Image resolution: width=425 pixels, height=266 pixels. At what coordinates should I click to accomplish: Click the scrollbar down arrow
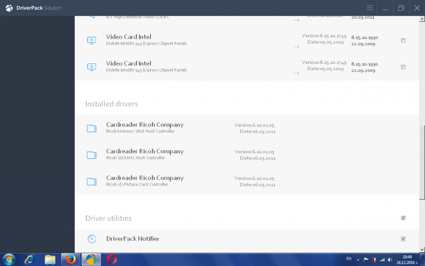(x=422, y=250)
